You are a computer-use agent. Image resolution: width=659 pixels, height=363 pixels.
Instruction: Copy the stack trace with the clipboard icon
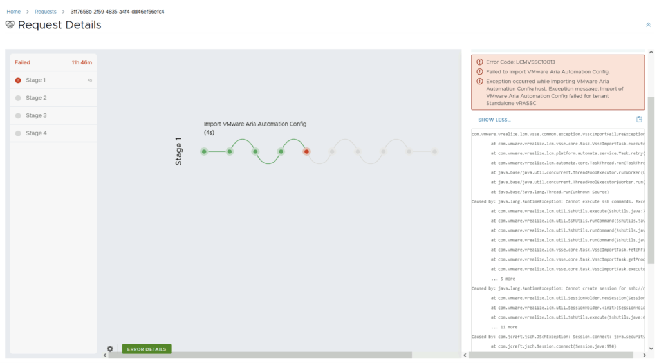tap(639, 120)
